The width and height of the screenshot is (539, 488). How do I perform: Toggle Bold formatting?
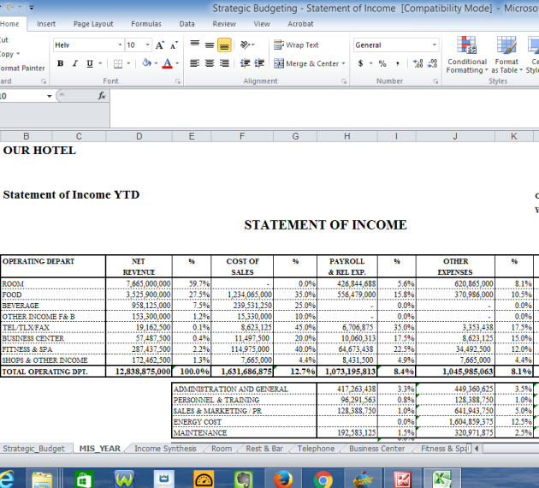click(60, 63)
